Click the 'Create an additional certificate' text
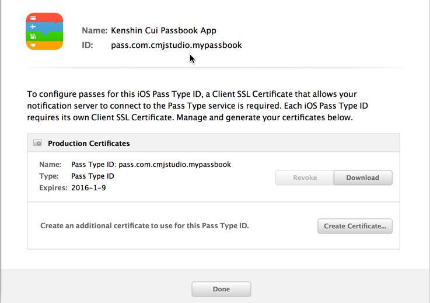This screenshot has width=430, height=303. 144,225
